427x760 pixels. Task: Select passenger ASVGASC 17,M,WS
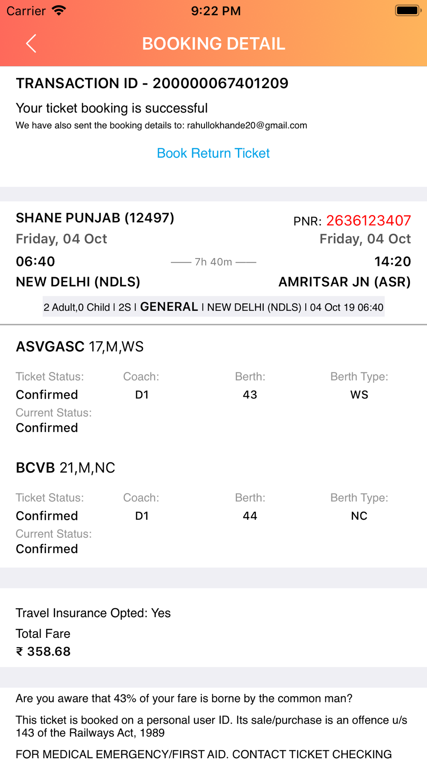pos(80,346)
